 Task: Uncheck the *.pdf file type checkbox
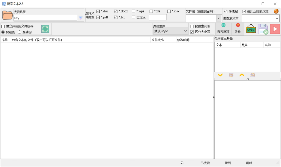point(98,17)
